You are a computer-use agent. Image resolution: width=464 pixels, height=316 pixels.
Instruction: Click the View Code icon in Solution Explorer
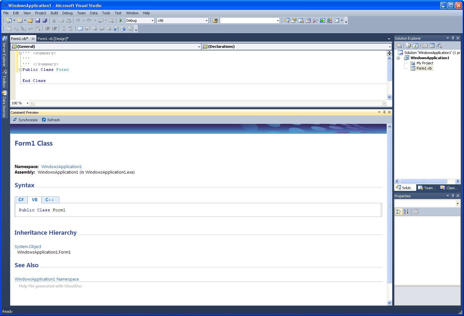(x=425, y=46)
